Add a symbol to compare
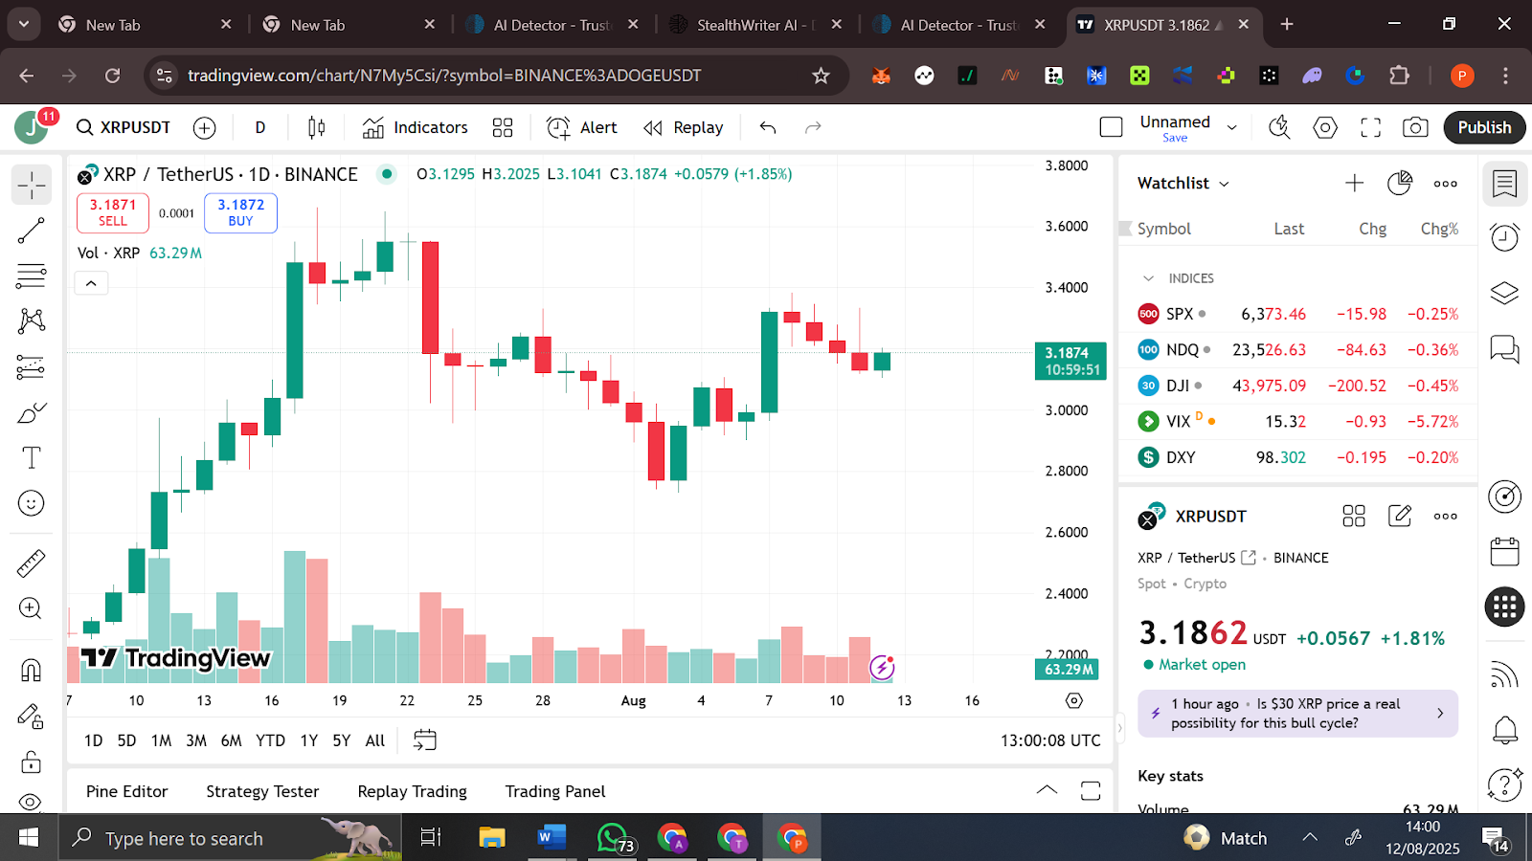This screenshot has width=1532, height=861. 204,127
